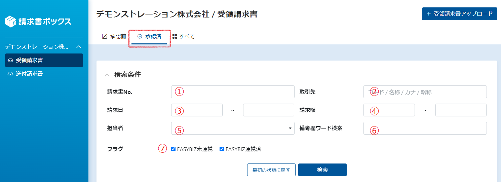
Task: Uncheck the EASYBIZ未連携 checkbox
Action: 174,149
